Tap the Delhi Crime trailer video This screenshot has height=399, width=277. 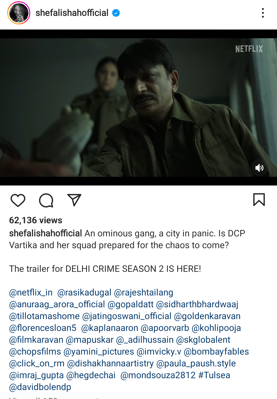[138, 107]
